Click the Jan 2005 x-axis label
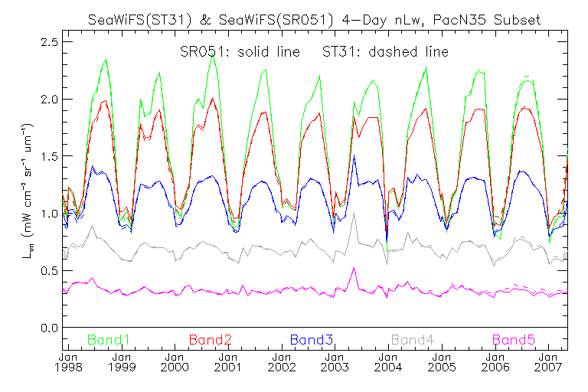The width and height of the screenshot is (588, 392). [x=442, y=362]
